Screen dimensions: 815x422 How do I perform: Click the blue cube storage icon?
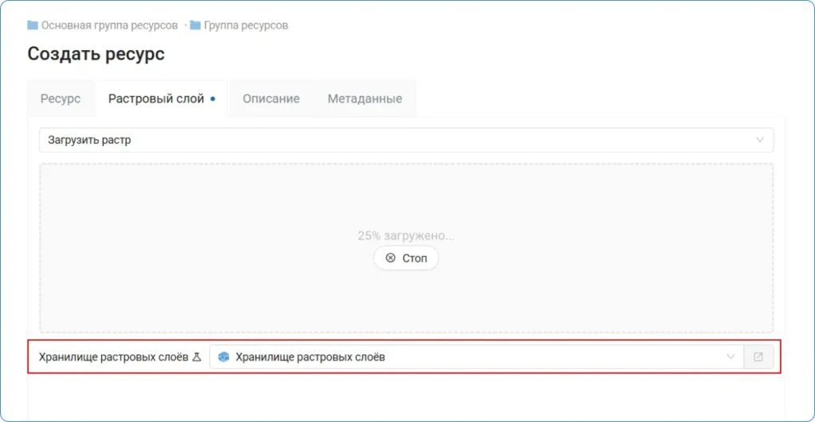[224, 357]
